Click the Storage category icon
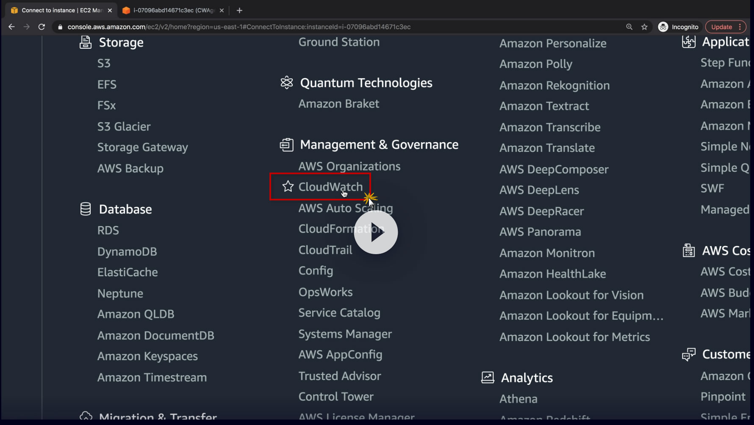The width and height of the screenshot is (754, 425). [x=86, y=42]
